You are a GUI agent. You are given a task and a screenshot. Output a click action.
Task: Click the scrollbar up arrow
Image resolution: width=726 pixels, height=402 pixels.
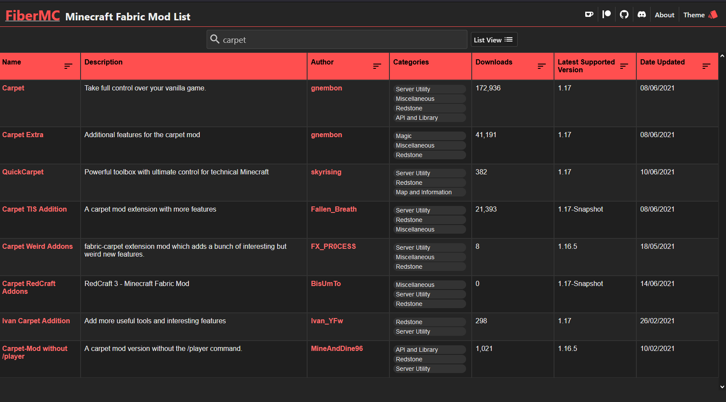pos(722,56)
